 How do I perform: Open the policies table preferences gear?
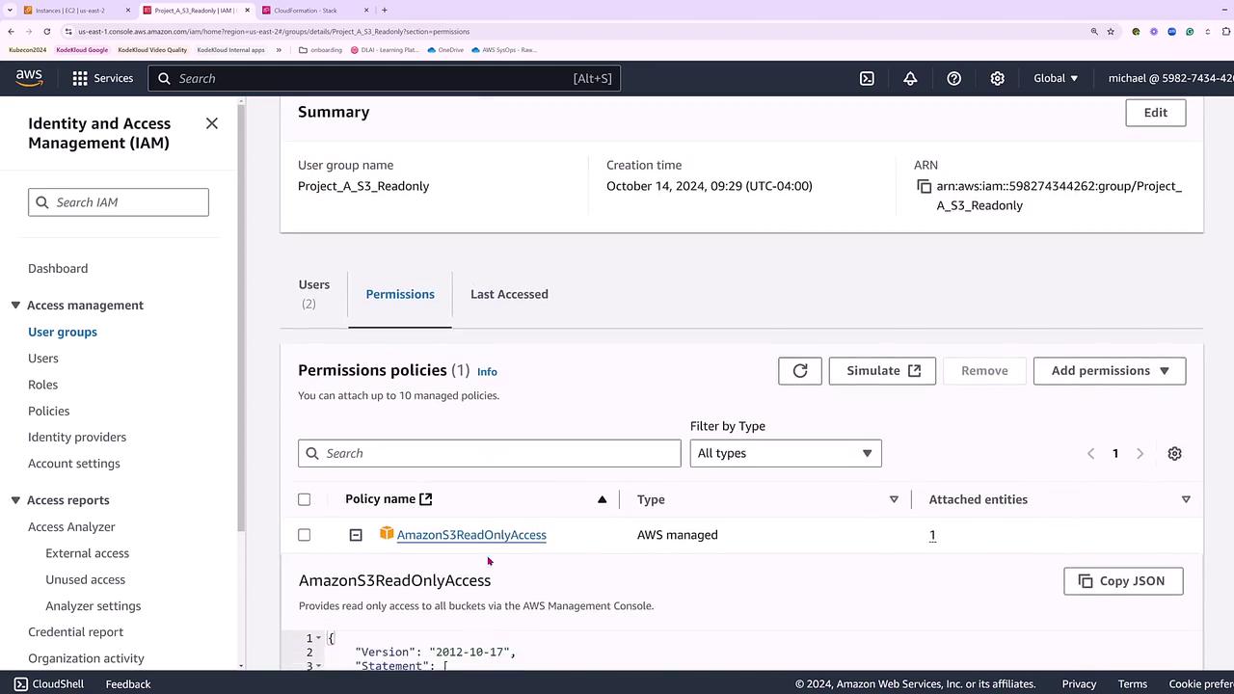tap(1174, 453)
